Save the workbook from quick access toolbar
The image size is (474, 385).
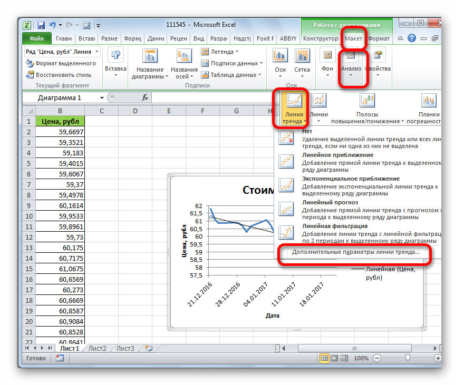click(x=41, y=24)
